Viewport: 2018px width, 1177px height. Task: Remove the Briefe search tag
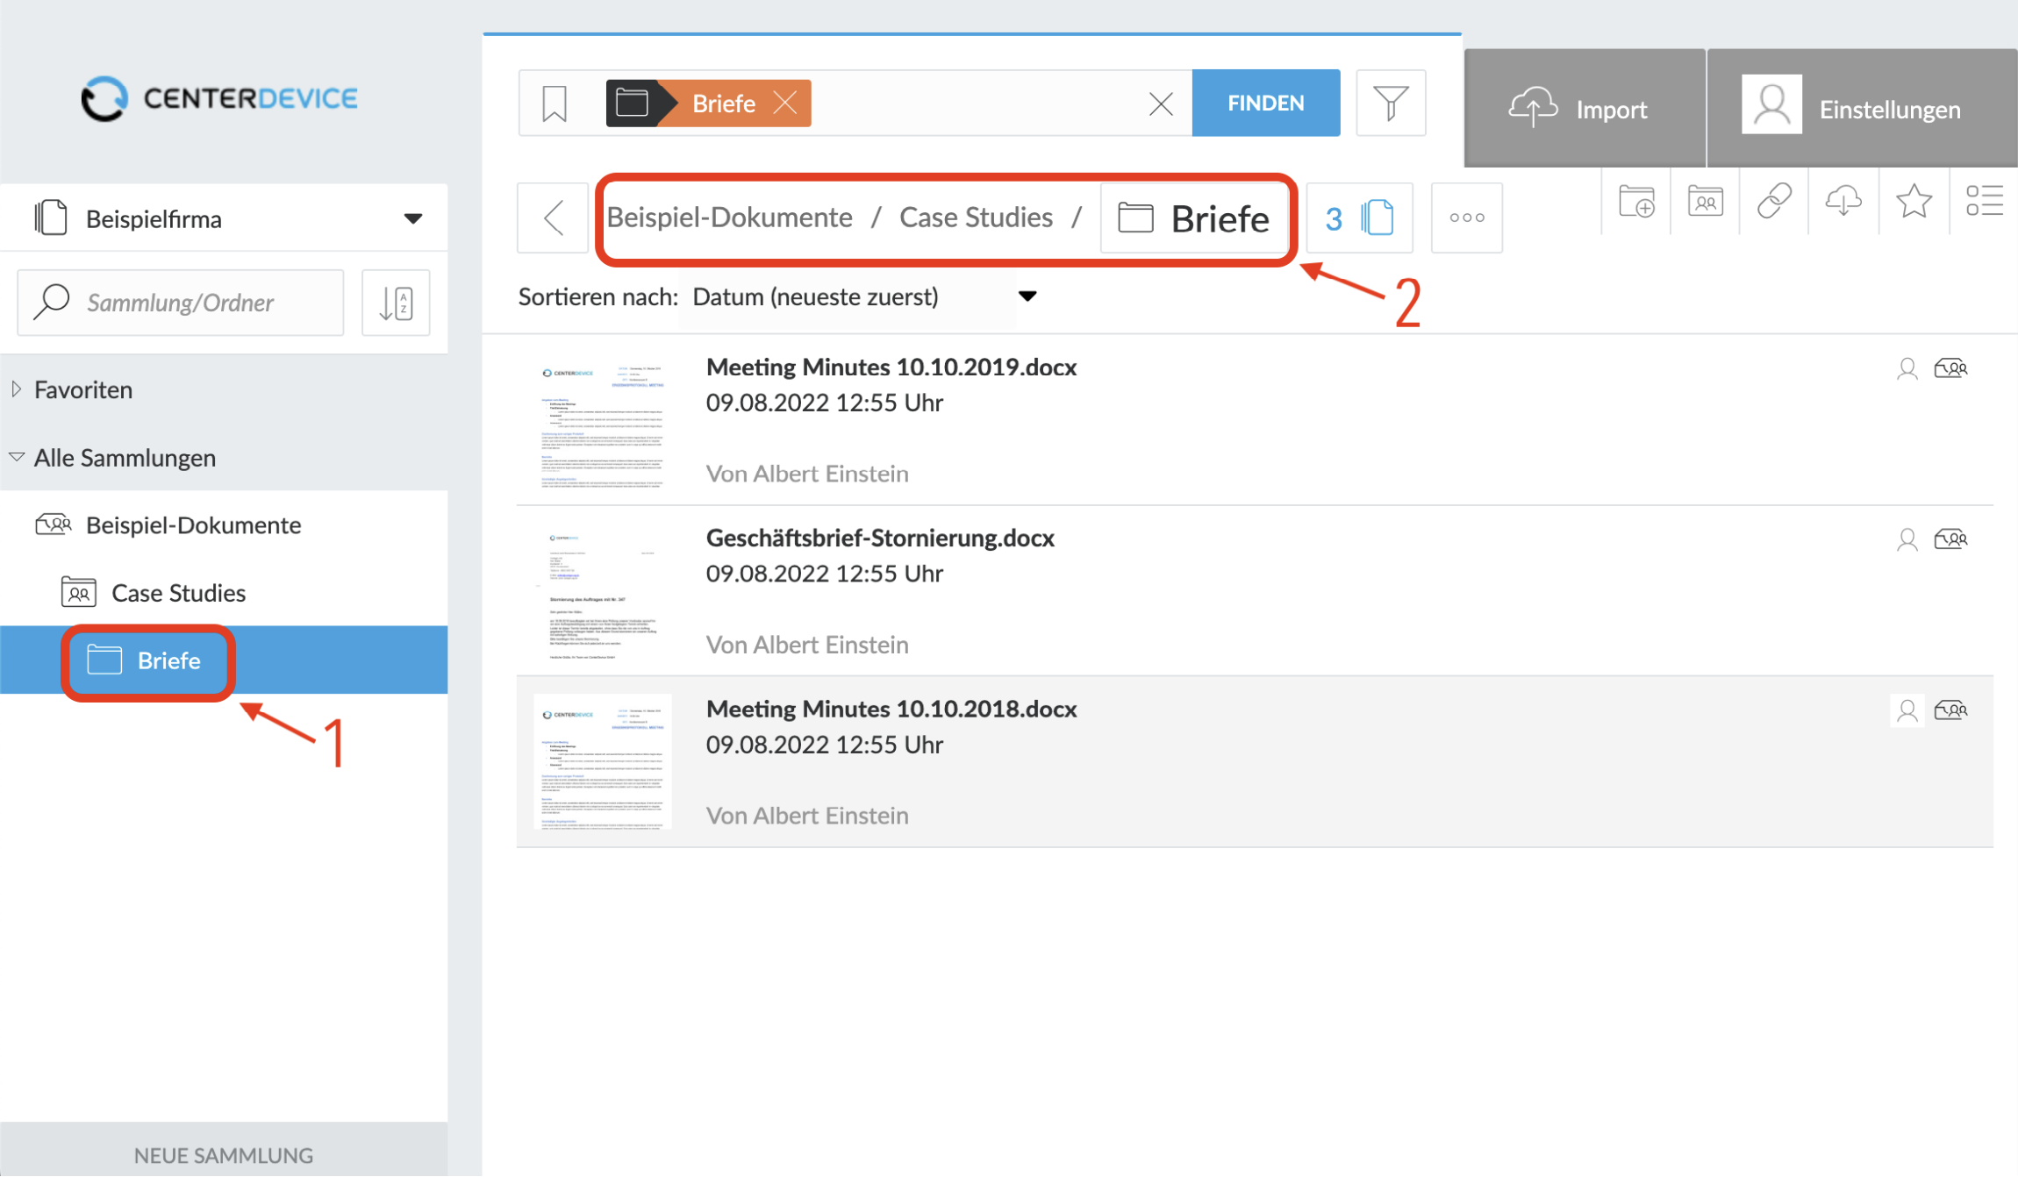point(786,103)
